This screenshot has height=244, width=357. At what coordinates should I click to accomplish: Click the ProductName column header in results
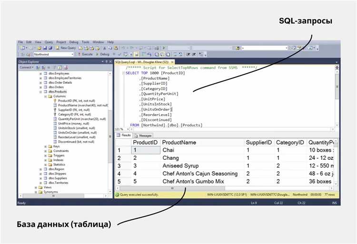tap(179, 143)
